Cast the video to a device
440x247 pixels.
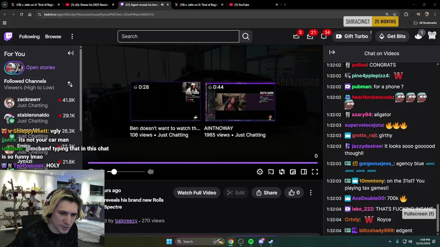click(x=271, y=172)
